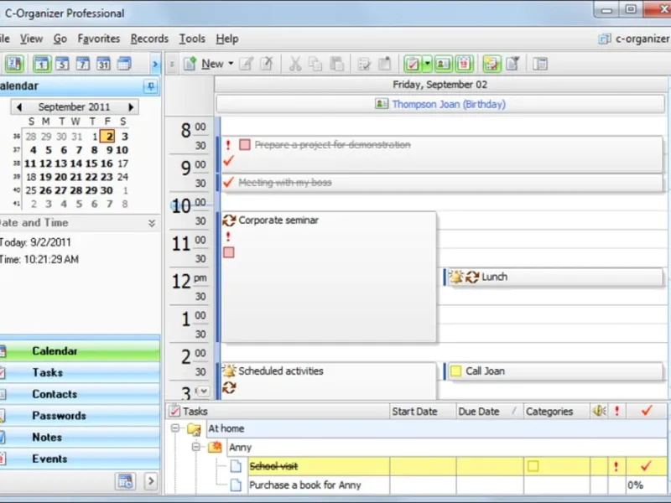Sort tasks by Categories column

click(557, 412)
